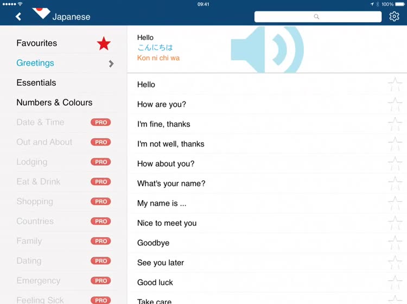
Task: Favourite 'See you later' with star
Action: coord(395,263)
